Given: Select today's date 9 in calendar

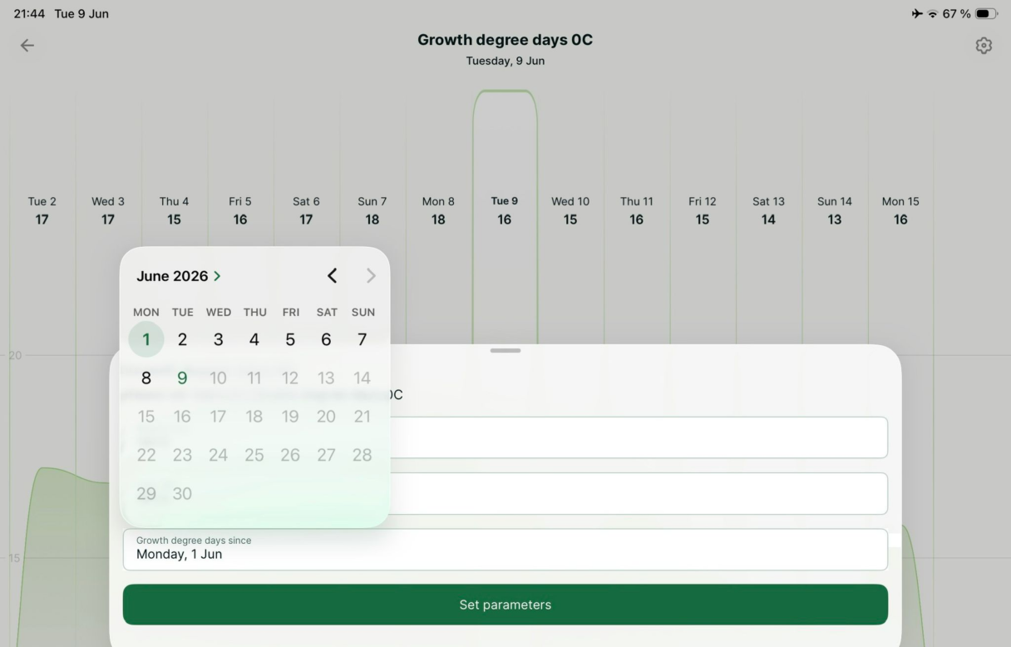Looking at the screenshot, I should tap(182, 378).
